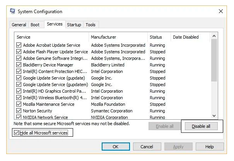
Task: Confirm changes with the OK button
Action: (116, 147)
